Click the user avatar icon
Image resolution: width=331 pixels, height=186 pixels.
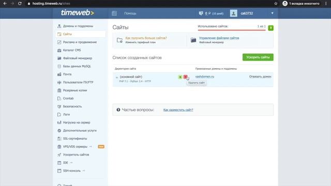[233, 13]
